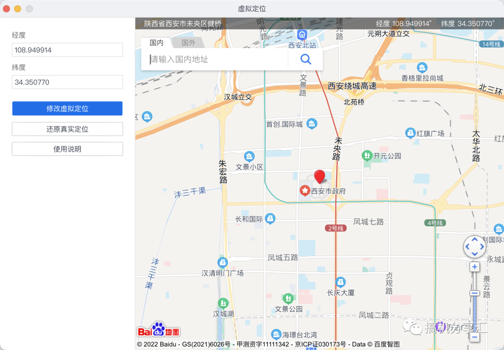Click the 西安绕城高速 road label
504x350 pixels.
352,86
